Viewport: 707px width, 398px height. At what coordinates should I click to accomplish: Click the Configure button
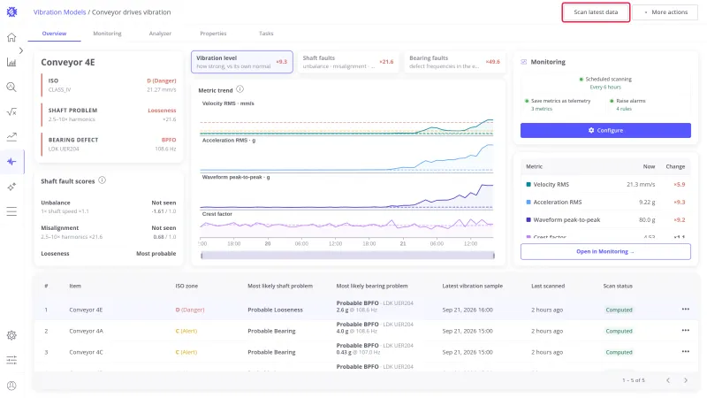coord(605,130)
